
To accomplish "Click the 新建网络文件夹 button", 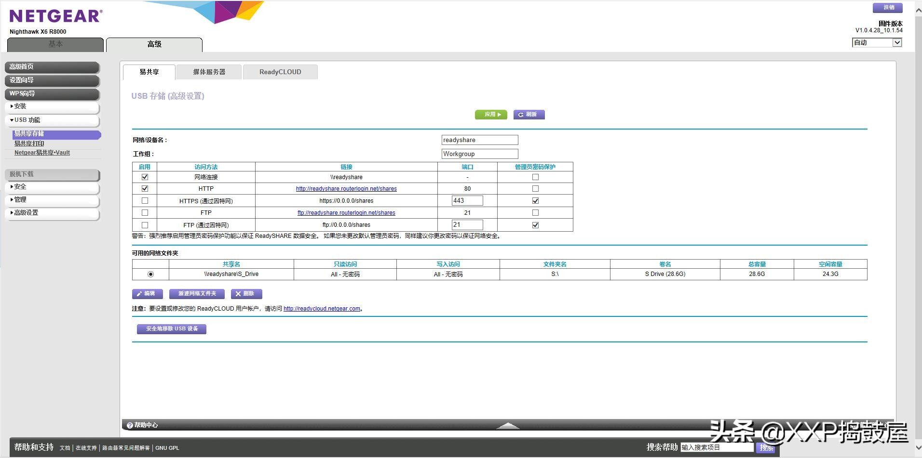I will click(197, 294).
